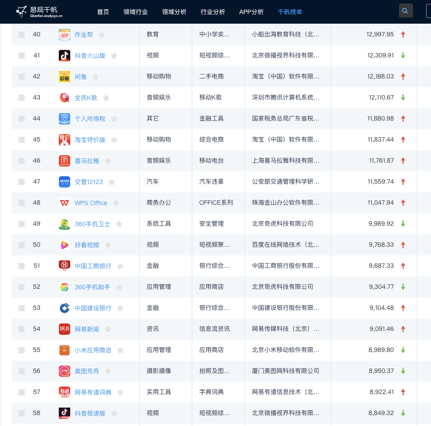Click the 字典词典 category cell
431x426 pixels.
click(x=212, y=392)
